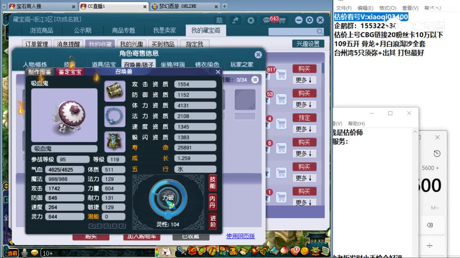
Task: Click the calculator backspace key
Action: [430, 225]
